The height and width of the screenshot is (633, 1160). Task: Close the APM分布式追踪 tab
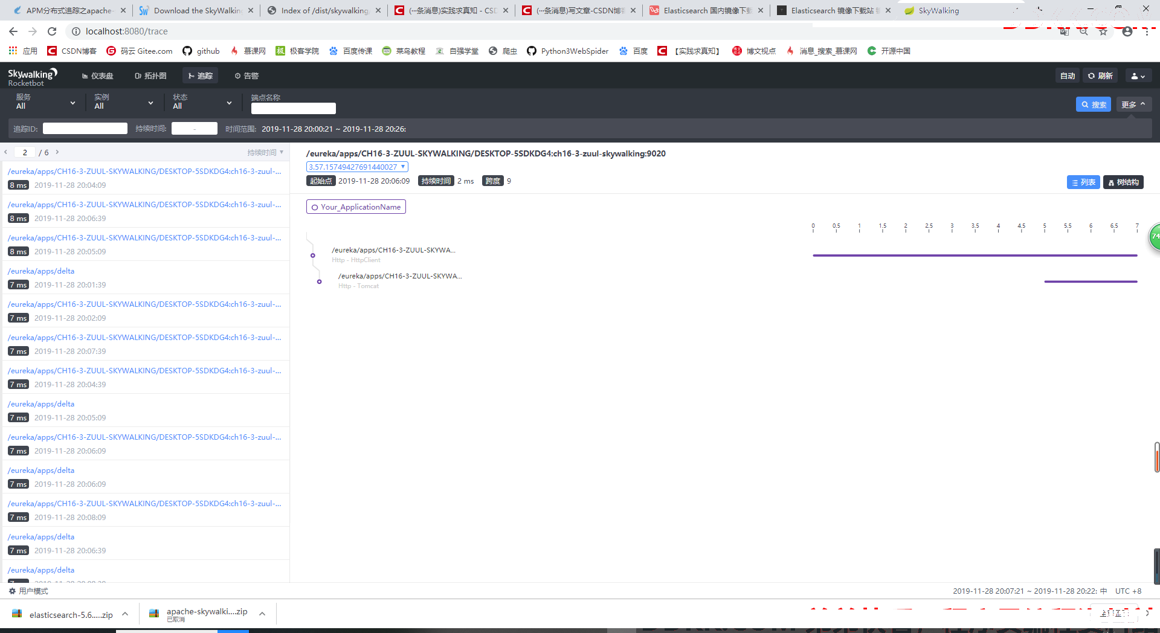[123, 10]
